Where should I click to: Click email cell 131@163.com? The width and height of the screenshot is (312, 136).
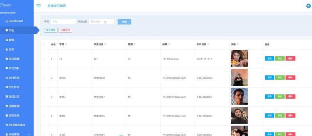[170, 59]
